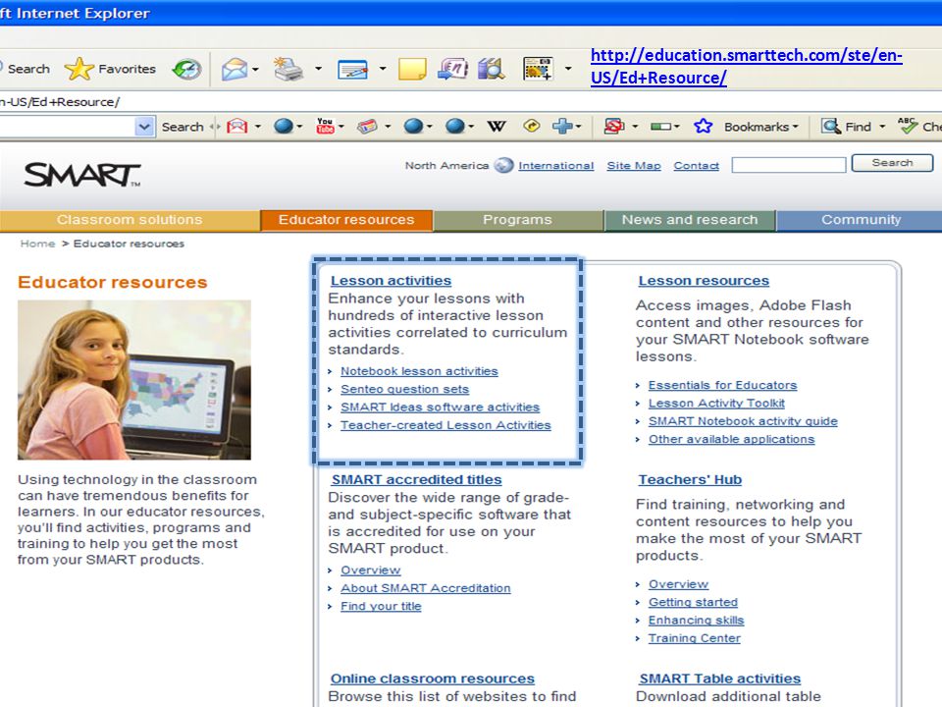Screen dimensions: 942x707
Task: Open the blue plus icon dropdown arrow
Action: 579,127
